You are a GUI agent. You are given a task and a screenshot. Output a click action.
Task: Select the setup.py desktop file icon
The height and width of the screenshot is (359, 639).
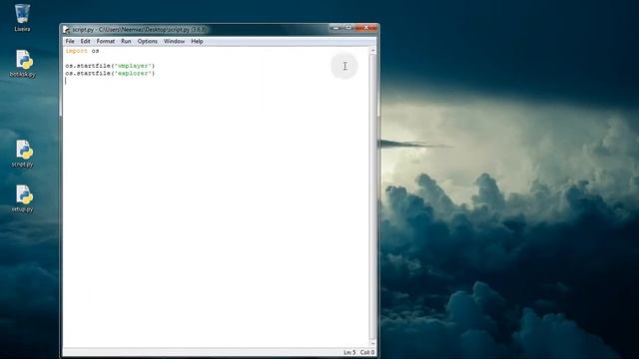22,198
